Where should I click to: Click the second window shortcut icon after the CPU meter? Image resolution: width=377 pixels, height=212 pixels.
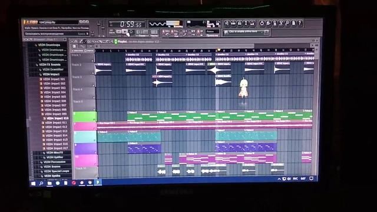coord(233,24)
